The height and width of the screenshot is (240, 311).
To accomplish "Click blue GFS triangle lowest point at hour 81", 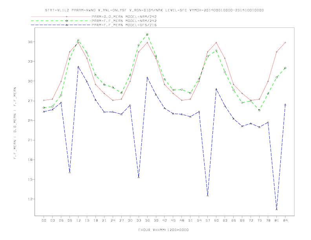I will 277,209.
